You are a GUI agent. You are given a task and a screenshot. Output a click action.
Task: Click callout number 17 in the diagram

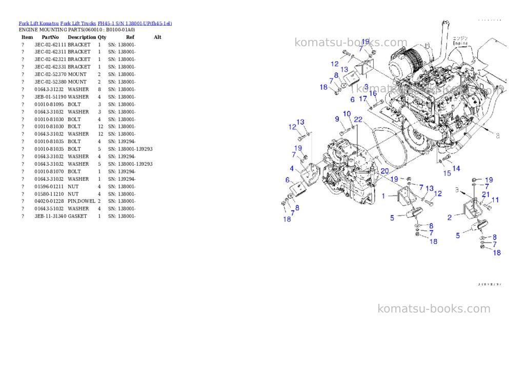363,99
